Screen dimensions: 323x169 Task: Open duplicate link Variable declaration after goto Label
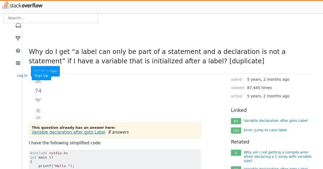pos(68,132)
